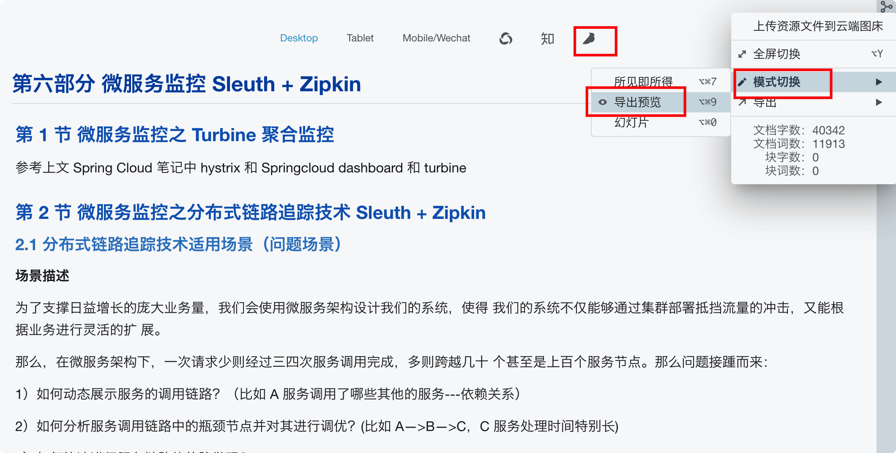
Task: Click heading 第 2 节 微服务监控之分布式链路追踪技术
Action: click(x=251, y=213)
